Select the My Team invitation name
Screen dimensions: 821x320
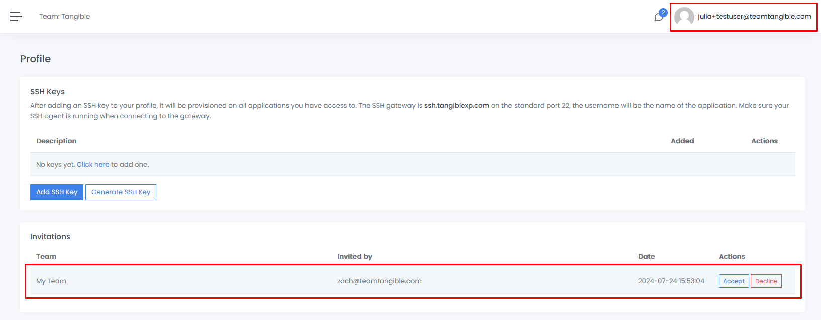click(x=51, y=281)
